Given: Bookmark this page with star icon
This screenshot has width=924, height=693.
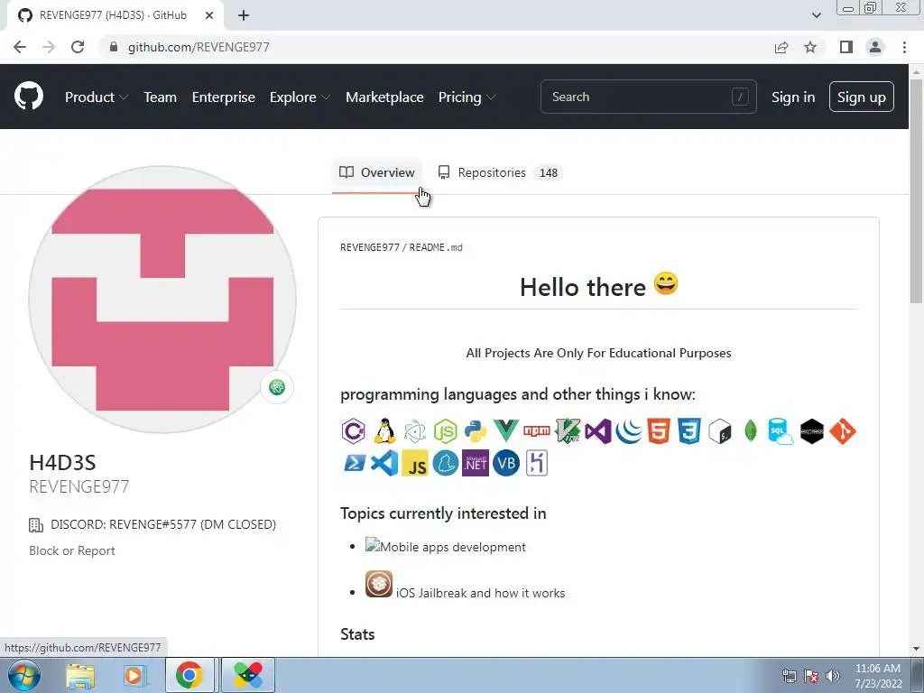Looking at the screenshot, I should tap(810, 47).
